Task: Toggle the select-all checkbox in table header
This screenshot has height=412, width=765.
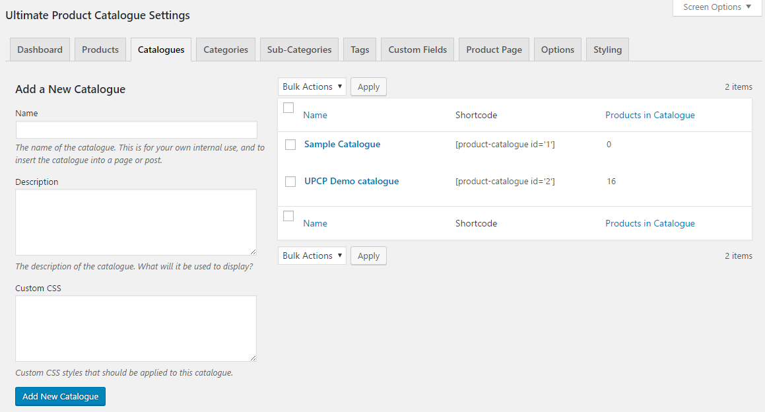Action: (x=288, y=108)
